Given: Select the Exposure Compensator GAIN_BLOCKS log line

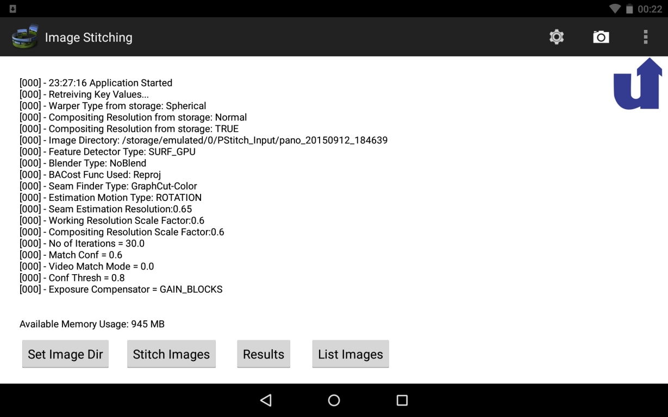Looking at the screenshot, I should [x=121, y=289].
